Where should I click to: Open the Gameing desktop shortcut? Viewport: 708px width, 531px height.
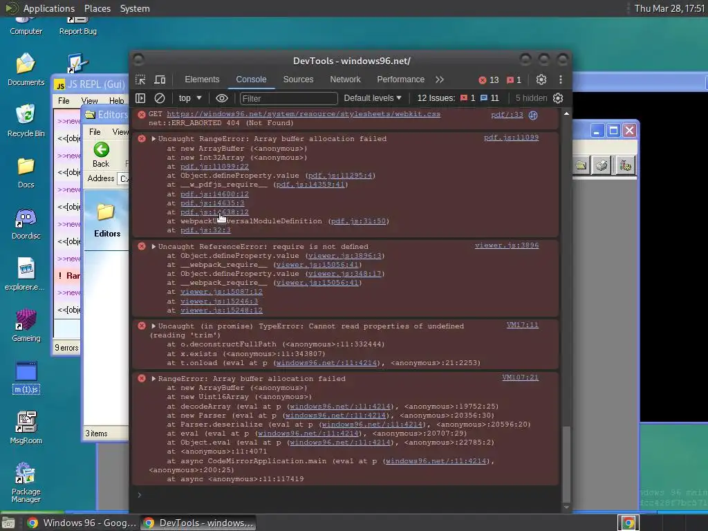point(26,325)
